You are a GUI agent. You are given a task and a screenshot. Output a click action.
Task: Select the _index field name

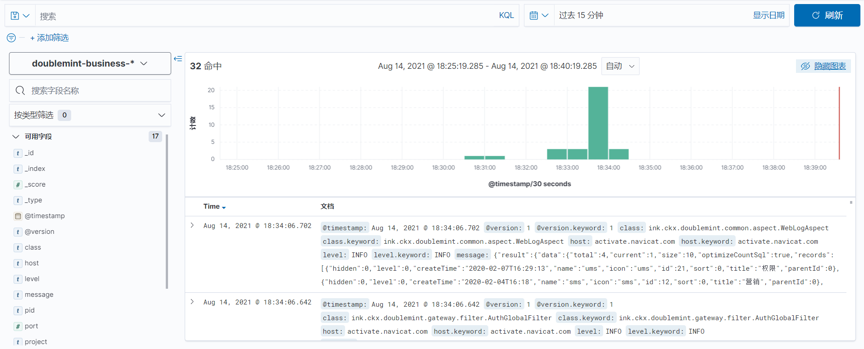[x=35, y=169]
